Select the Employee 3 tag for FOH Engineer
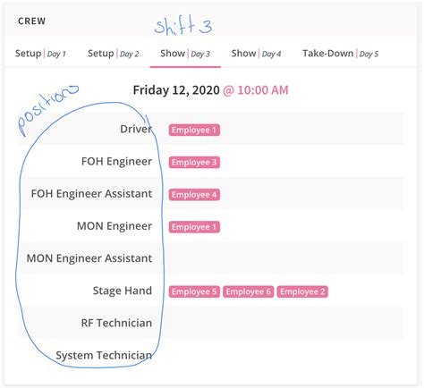424x388 pixels. tap(194, 163)
